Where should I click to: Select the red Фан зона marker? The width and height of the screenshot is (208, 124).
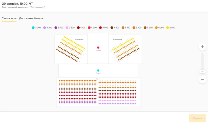pos(98,47)
